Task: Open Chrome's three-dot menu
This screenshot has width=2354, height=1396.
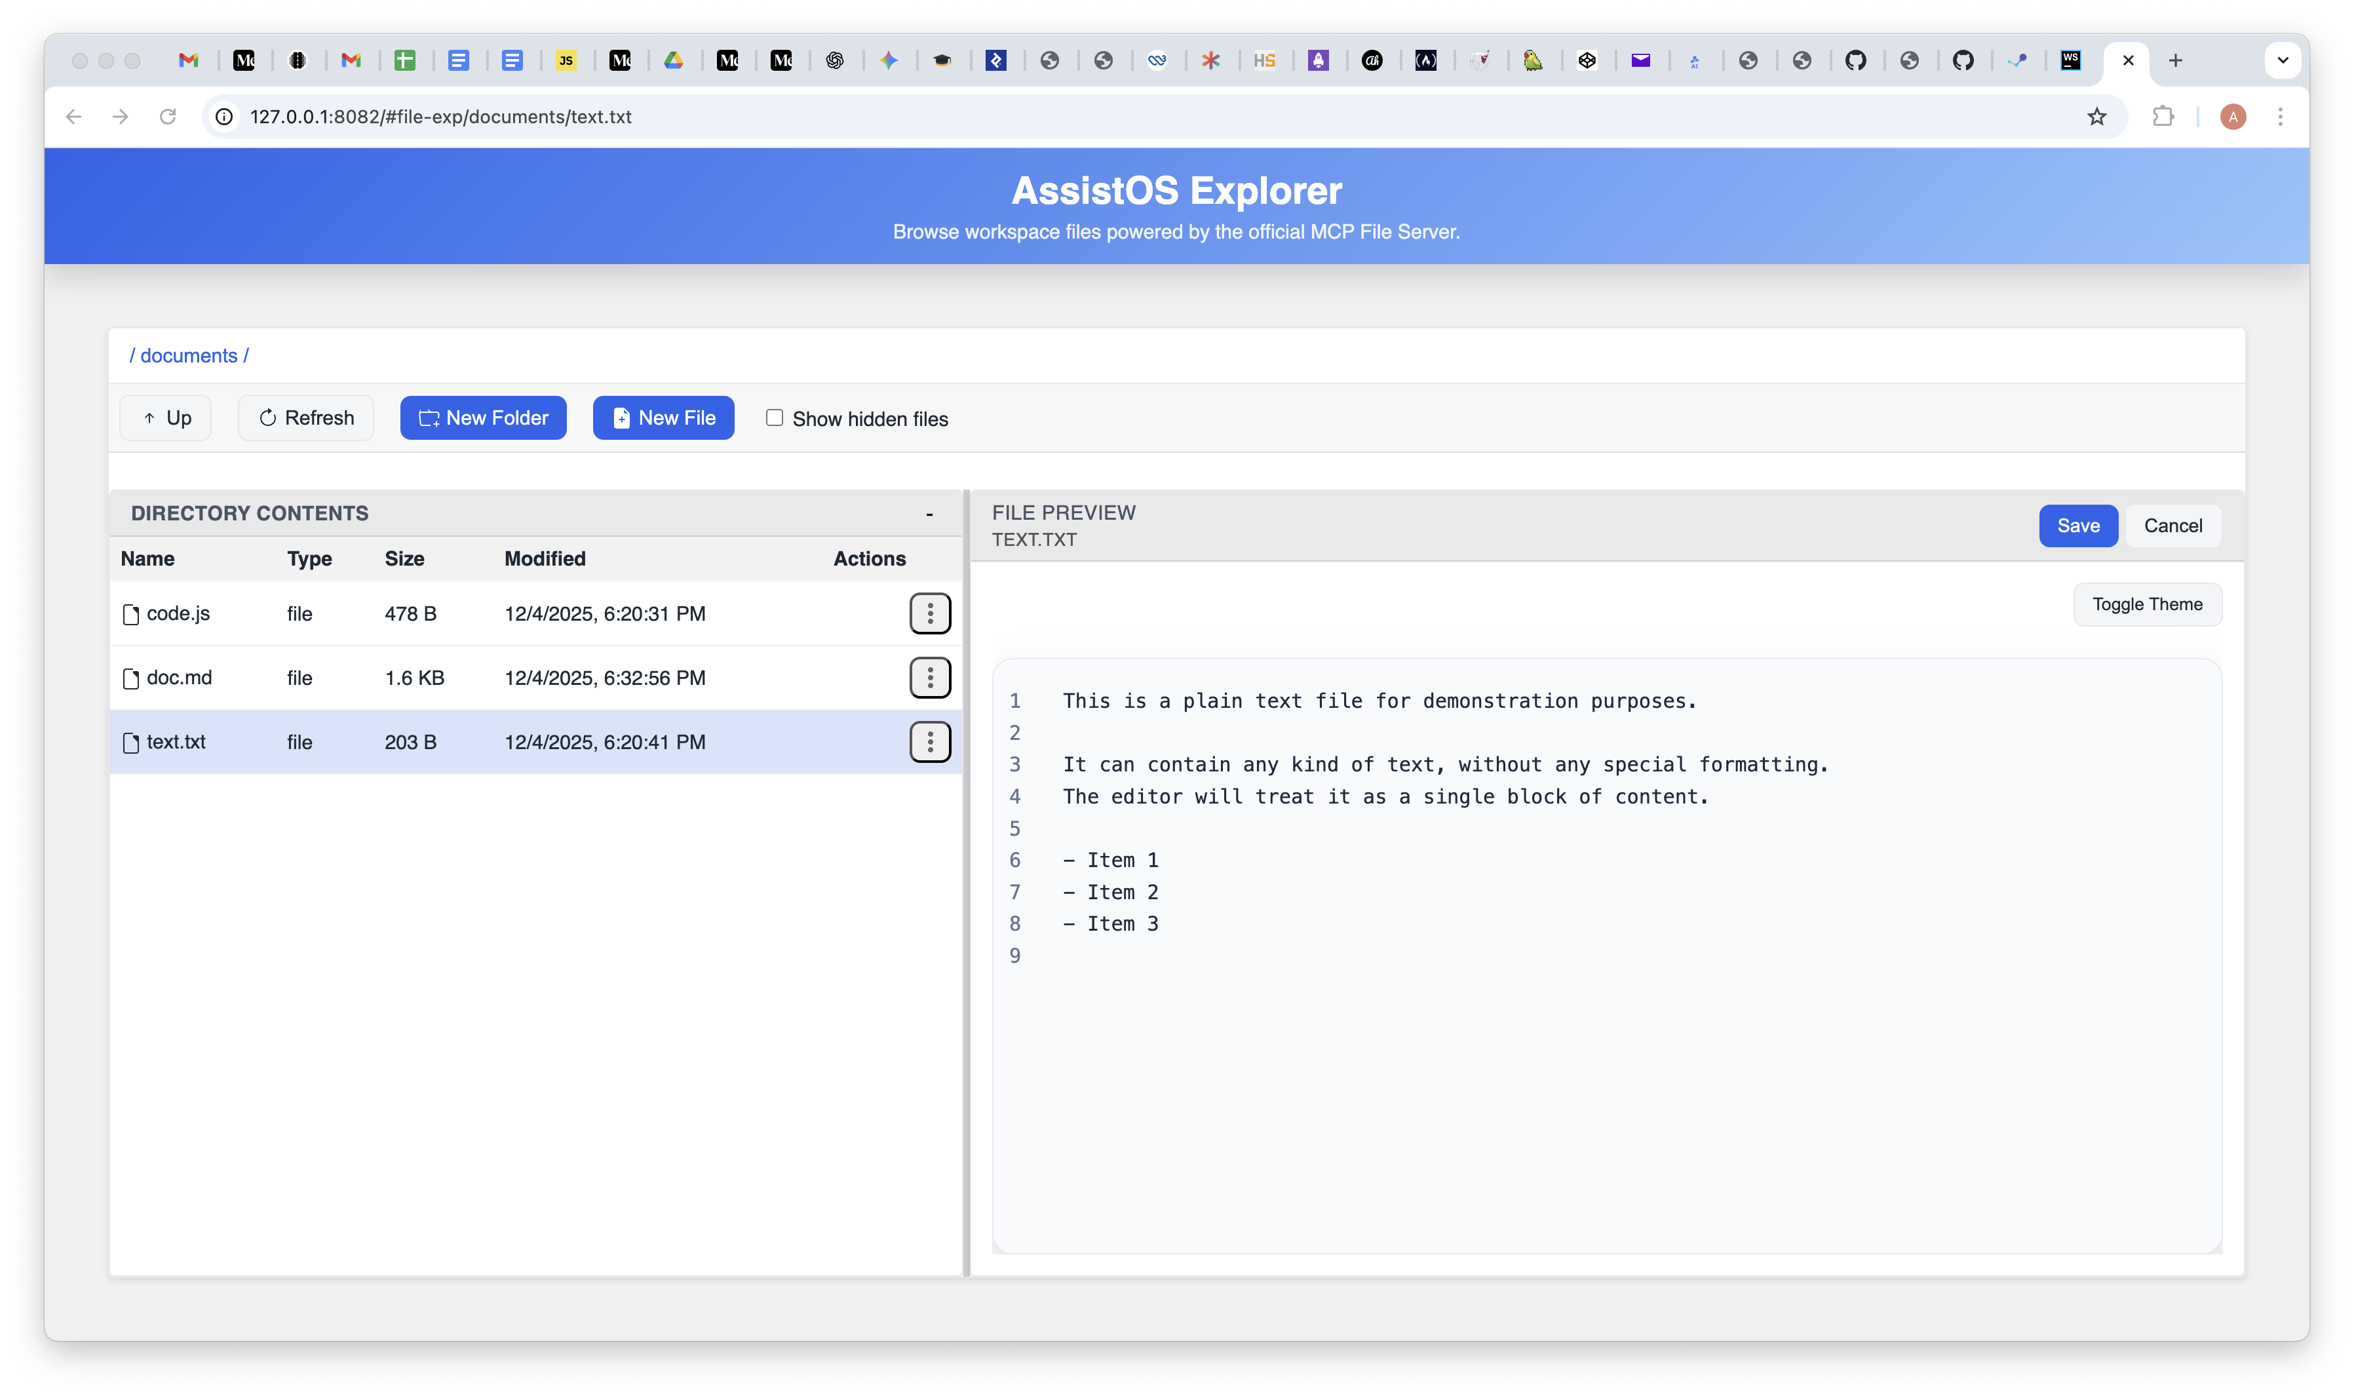Action: tap(2281, 116)
